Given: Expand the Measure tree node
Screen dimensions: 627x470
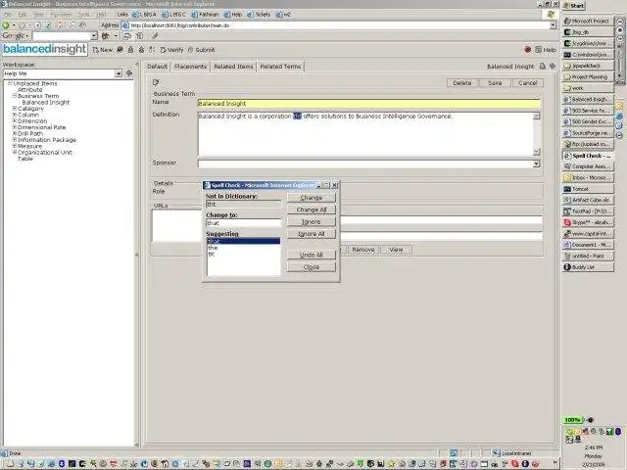Looking at the screenshot, I should [x=15, y=146].
